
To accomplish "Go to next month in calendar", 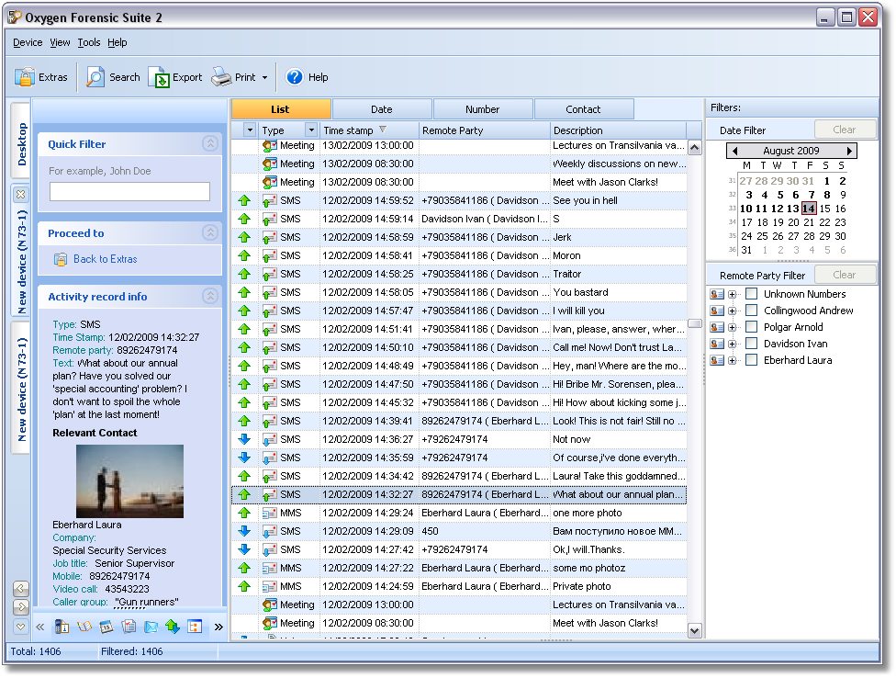I will (x=850, y=151).
